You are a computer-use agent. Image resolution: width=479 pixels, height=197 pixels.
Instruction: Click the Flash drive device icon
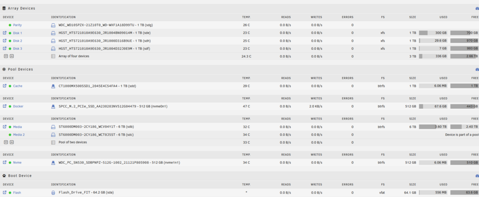(x=53, y=193)
